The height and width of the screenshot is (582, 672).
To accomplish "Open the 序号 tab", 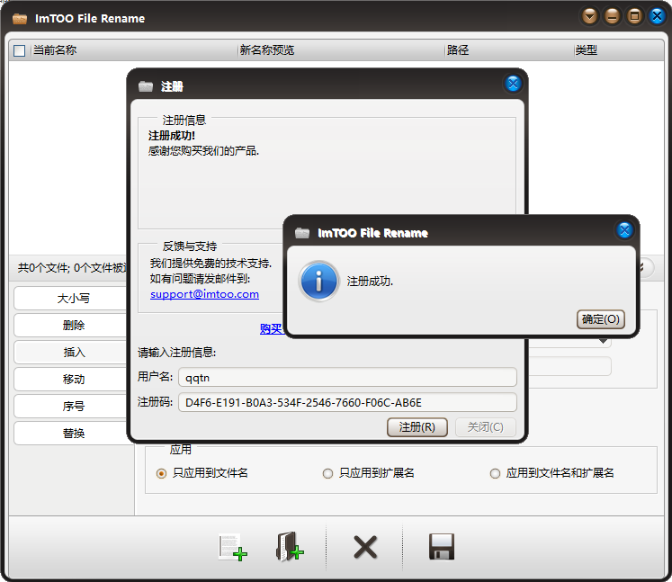I will pos(74,406).
